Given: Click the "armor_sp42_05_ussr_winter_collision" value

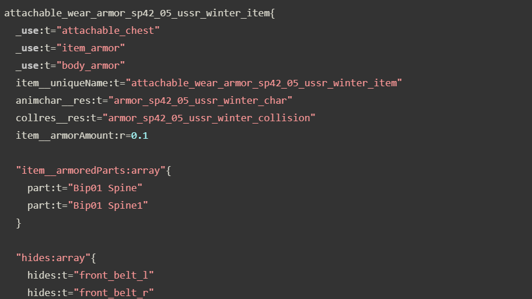Looking at the screenshot, I should tap(209, 118).
